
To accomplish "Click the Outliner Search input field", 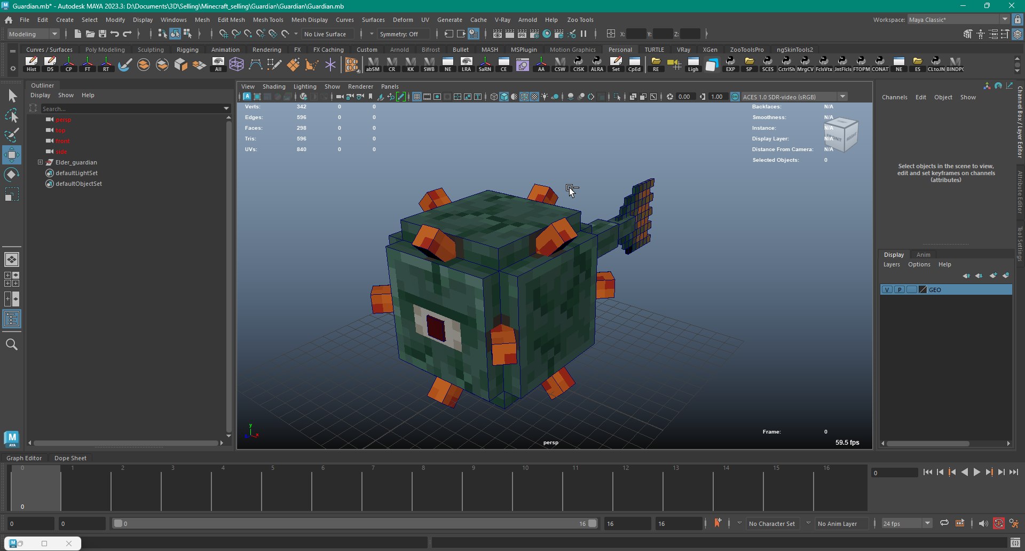I will [131, 108].
